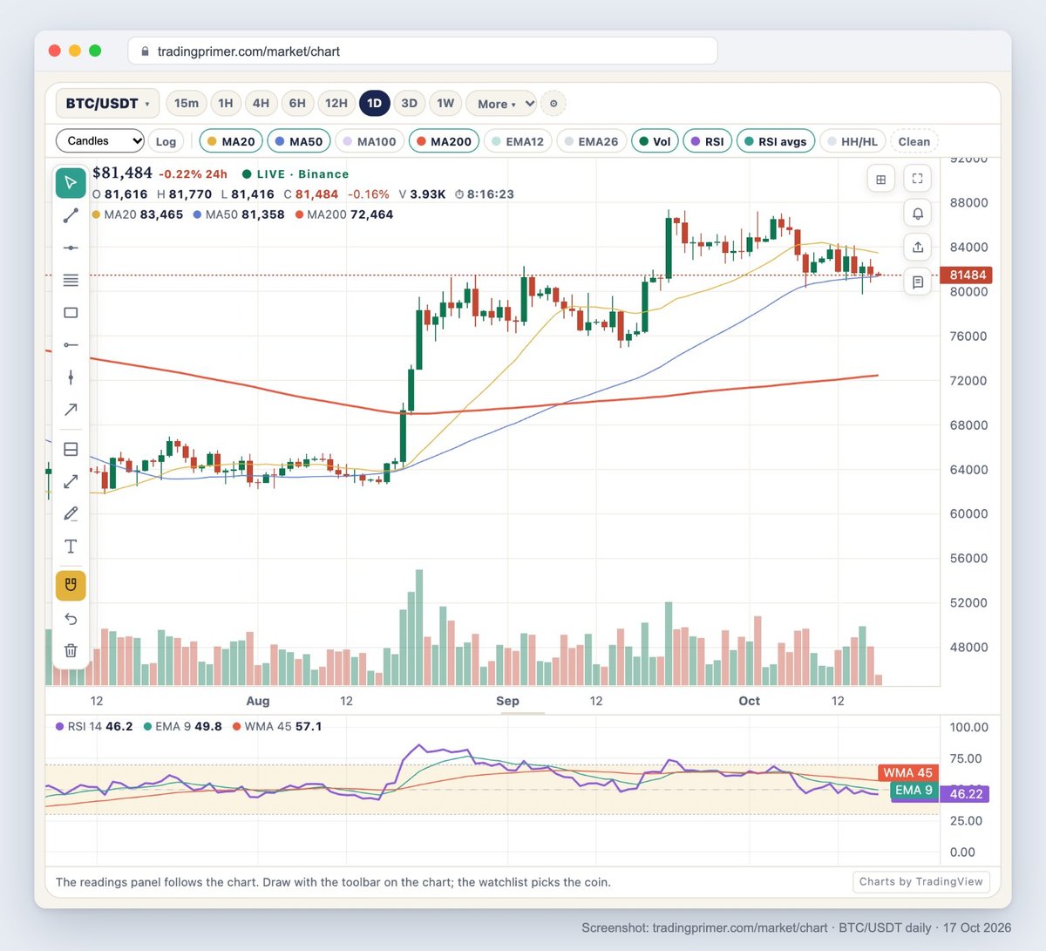
Task: Click the EMA 9 49.8 legend
Action: coord(183,726)
